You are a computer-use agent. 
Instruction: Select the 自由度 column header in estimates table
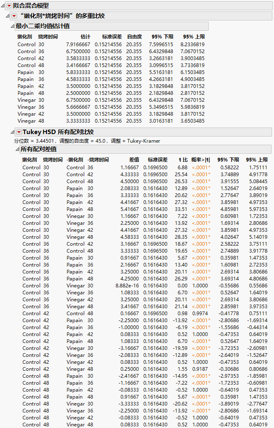pyautogui.click(x=134, y=36)
